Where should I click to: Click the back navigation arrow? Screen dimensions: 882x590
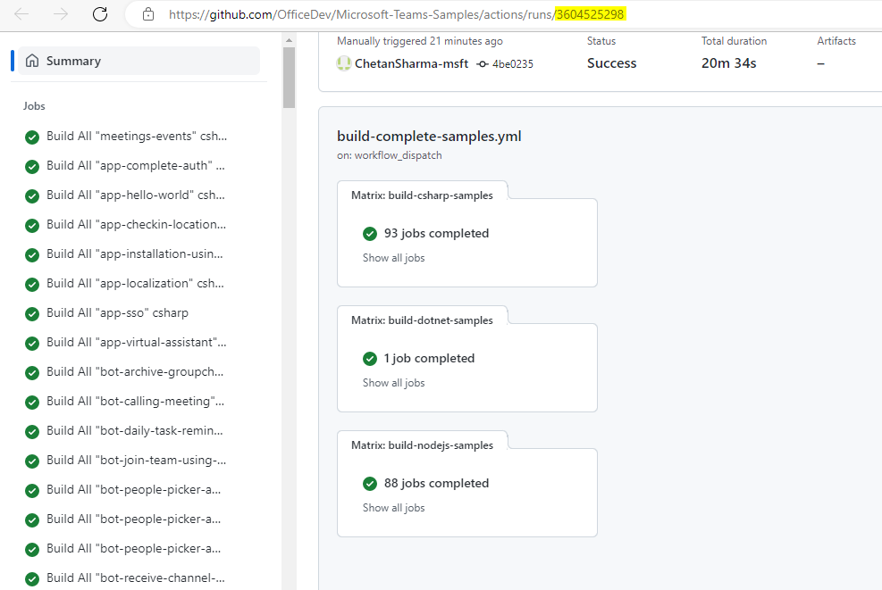[20, 14]
